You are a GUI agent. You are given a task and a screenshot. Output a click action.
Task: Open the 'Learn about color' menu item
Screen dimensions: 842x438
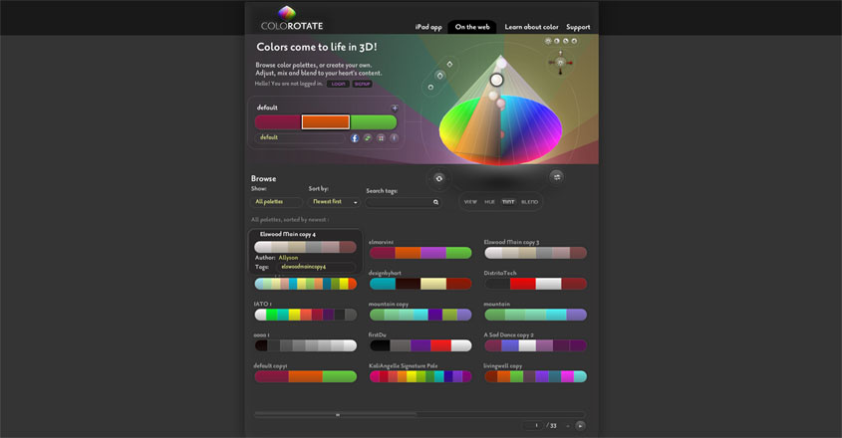click(x=531, y=27)
